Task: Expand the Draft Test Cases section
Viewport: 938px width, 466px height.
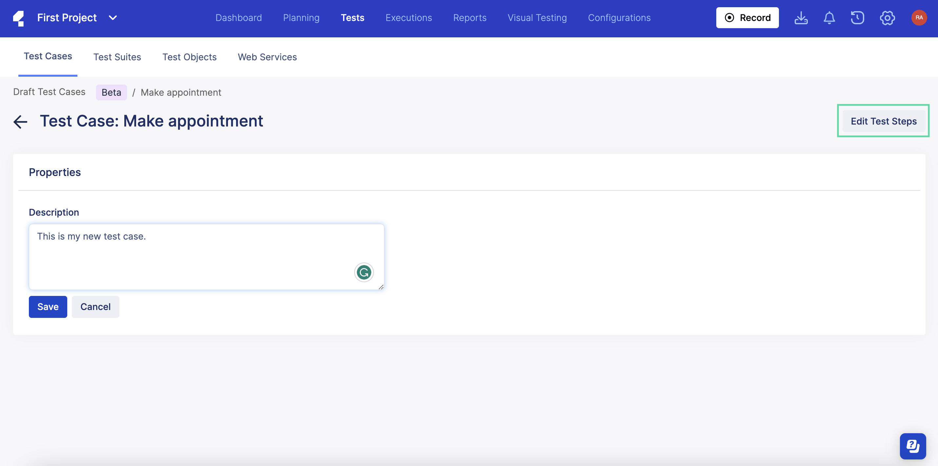Action: pyautogui.click(x=49, y=92)
